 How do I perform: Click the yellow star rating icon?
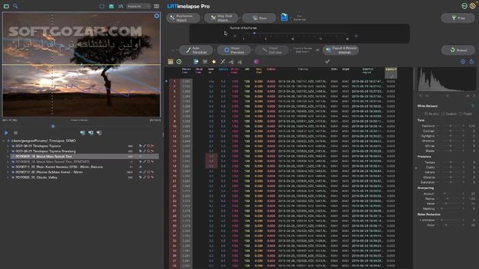click(213, 62)
